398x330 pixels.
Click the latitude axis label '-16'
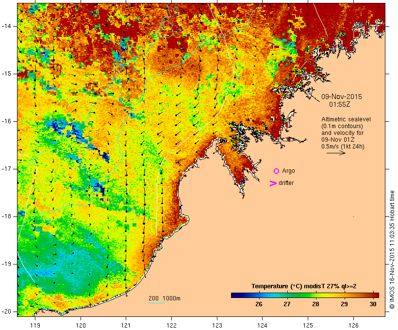[6, 121]
